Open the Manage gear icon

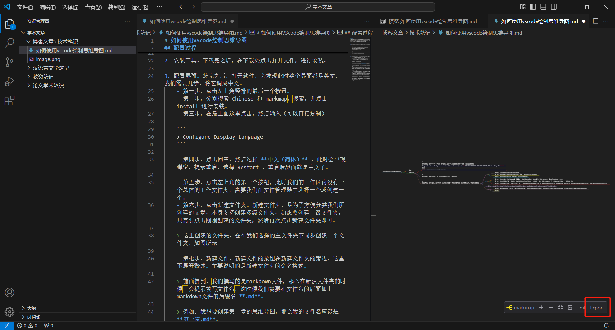coord(10,311)
